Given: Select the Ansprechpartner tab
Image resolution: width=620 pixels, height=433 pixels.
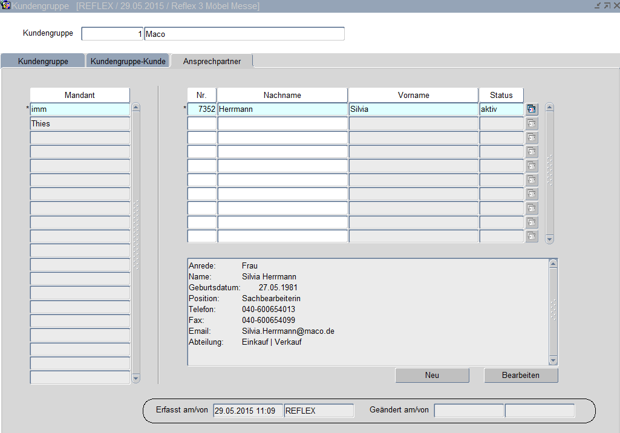Looking at the screenshot, I should [x=212, y=61].
